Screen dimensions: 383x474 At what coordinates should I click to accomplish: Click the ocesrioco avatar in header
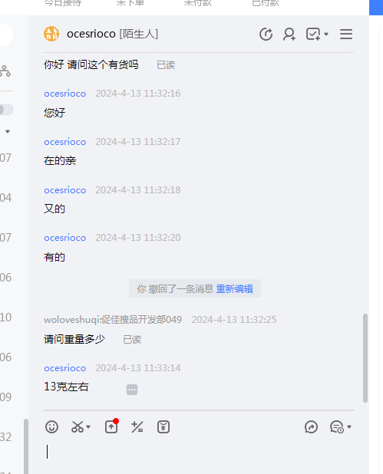(51, 34)
